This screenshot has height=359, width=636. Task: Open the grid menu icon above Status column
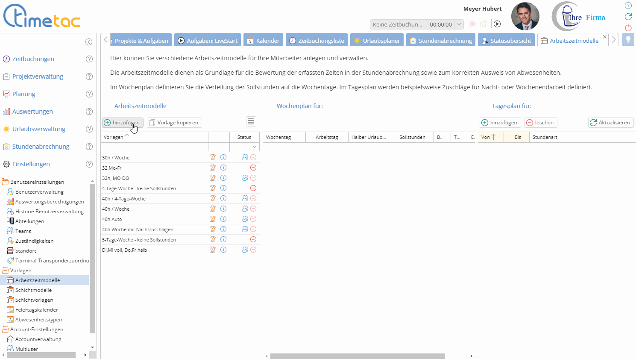coord(251,122)
